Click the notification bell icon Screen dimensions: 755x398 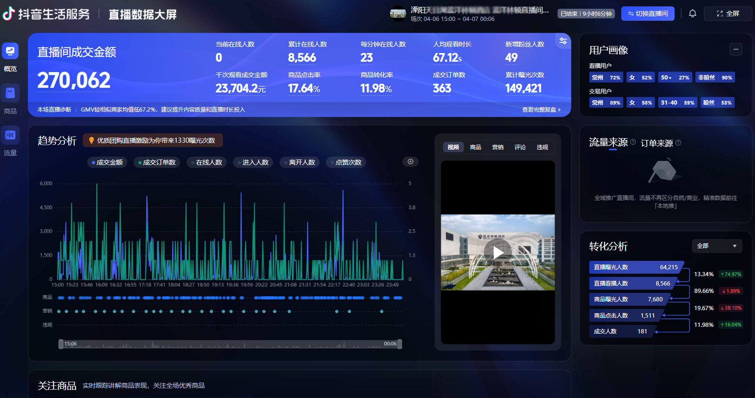click(692, 13)
